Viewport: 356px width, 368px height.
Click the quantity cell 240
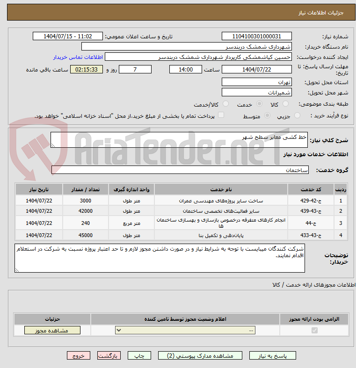(x=86, y=223)
